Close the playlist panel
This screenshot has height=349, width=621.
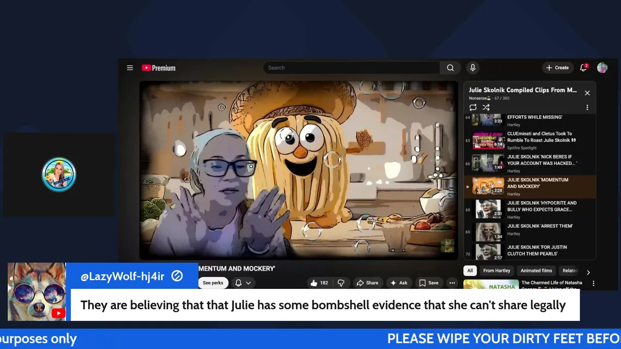[587, 93]
